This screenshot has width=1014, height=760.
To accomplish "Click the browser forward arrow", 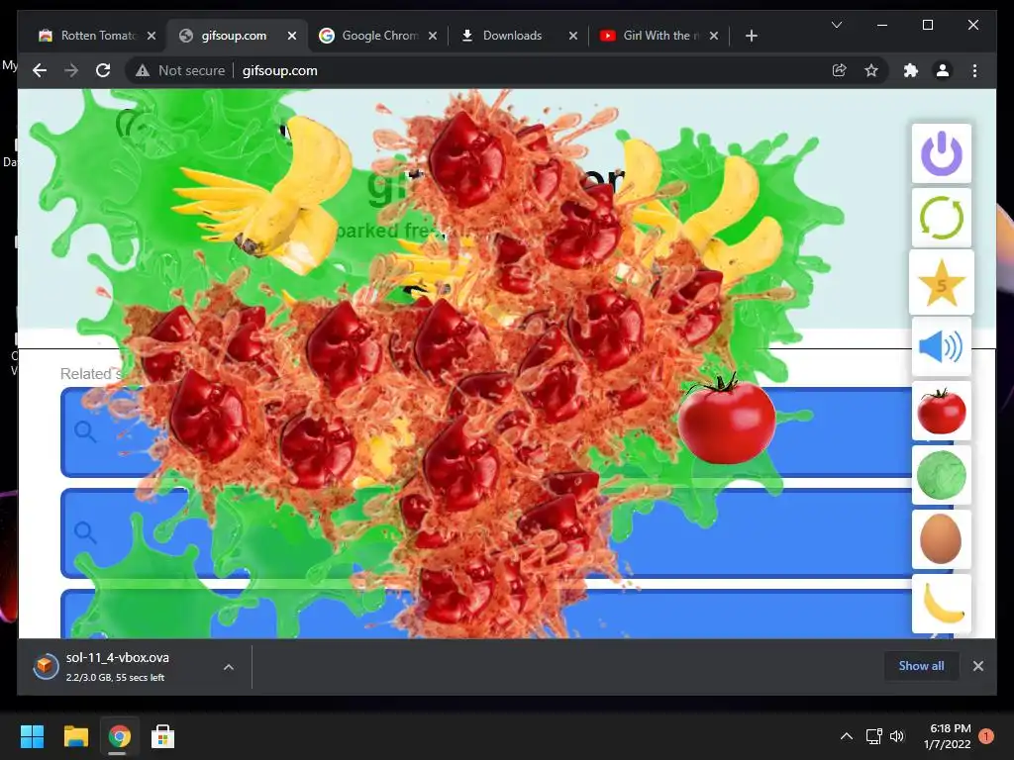I will click(x=71, y=70).
